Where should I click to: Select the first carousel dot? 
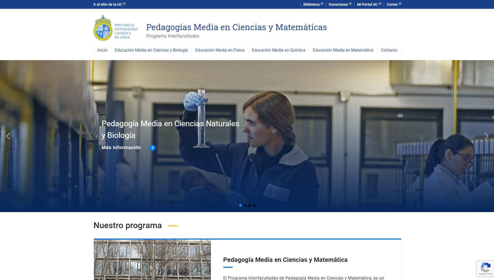click(240, 205)
